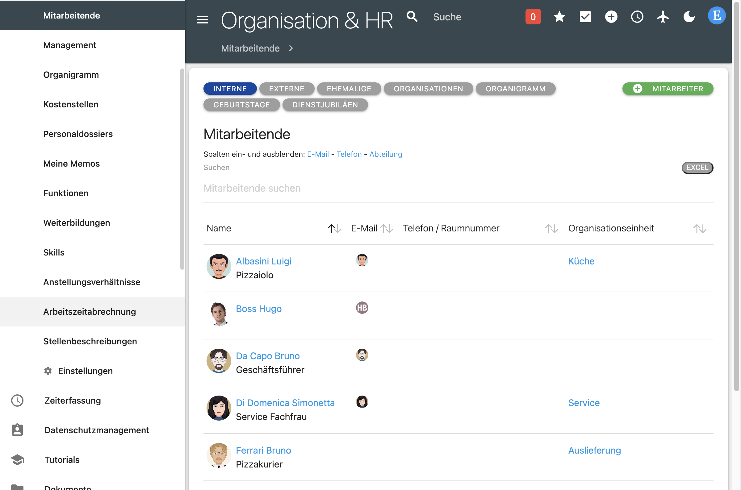Sort by Telefon / Raumnummer column arrows

pyautogui.click(x=551, y=229)
